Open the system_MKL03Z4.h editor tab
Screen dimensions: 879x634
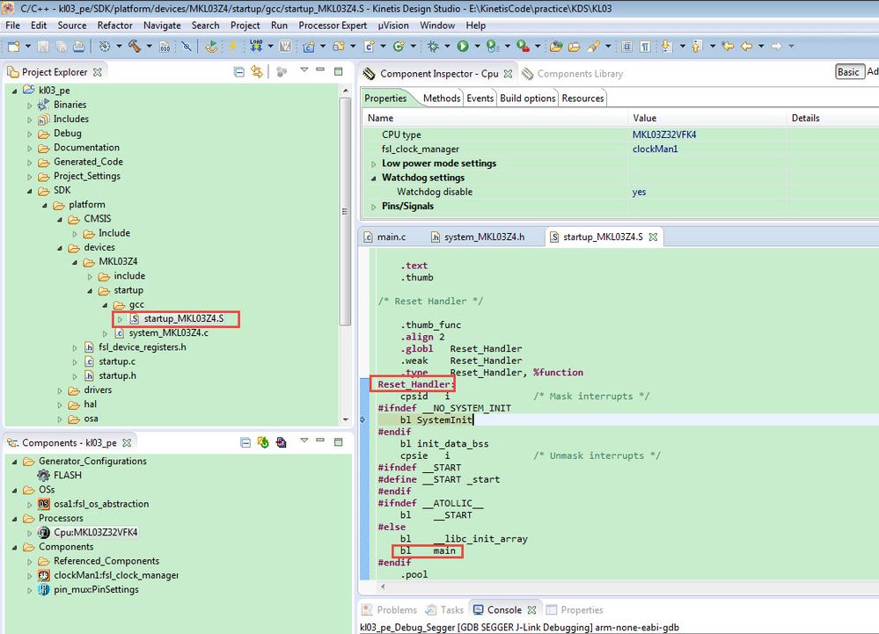click(x=478, y=237)
